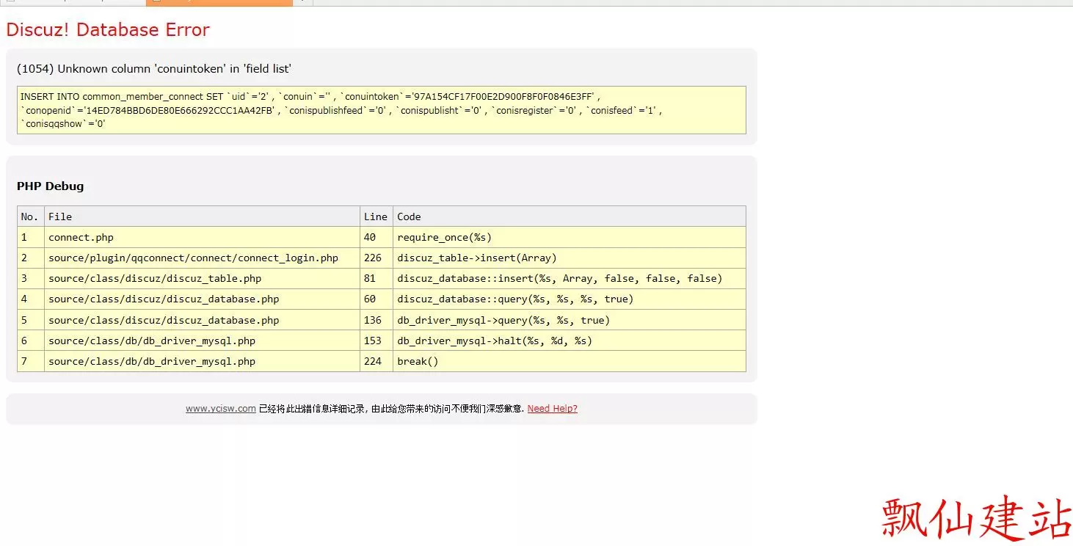This screenshot has height=546, width=1073.
Task: Click line number 81
Action: [x=377, y=278]
